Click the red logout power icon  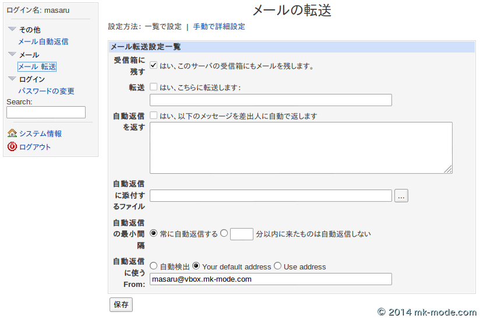(x=12, y=147)
